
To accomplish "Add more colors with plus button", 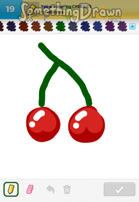I will 132,27.
